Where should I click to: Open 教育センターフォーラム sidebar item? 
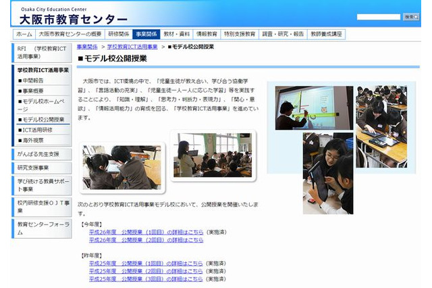tap(42, 228)
